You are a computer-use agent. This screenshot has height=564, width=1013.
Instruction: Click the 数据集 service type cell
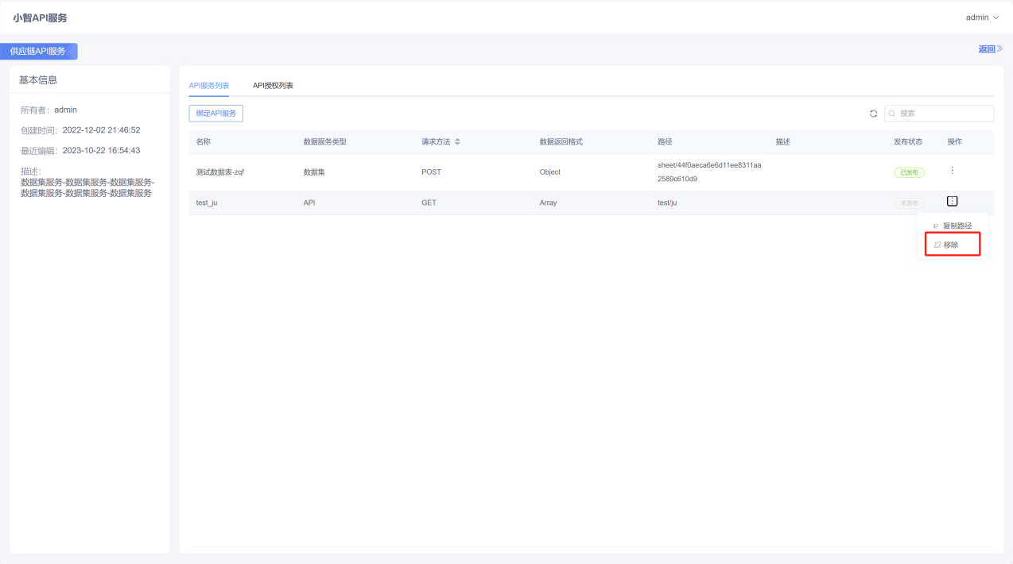(x=314, y=172)
